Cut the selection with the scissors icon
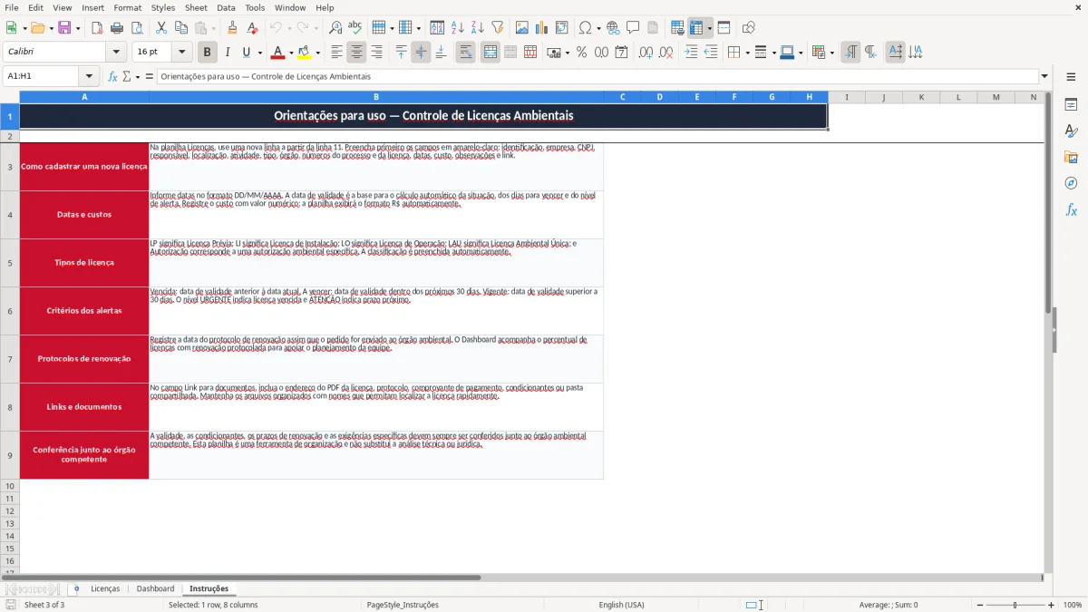 tap(161, 28)
